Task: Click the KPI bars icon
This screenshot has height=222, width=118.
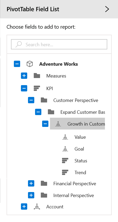Action: tap(37, 88)
